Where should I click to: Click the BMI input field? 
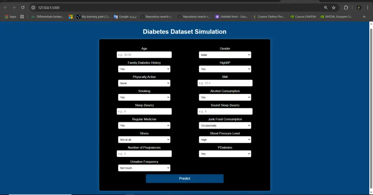[225, 83]
